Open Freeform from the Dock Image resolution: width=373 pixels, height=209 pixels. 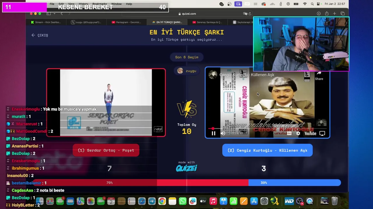pyautogui.click(x=193, y=201)
